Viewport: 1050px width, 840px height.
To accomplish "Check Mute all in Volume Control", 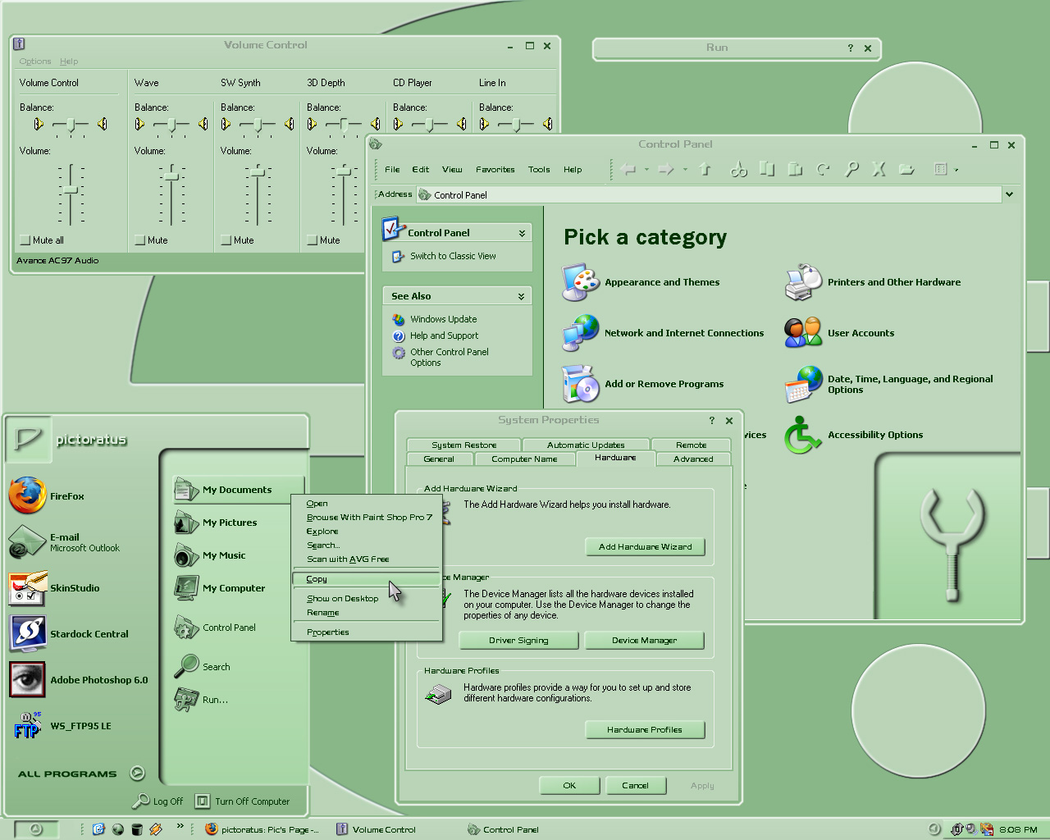I will click(x=25, y=240).
